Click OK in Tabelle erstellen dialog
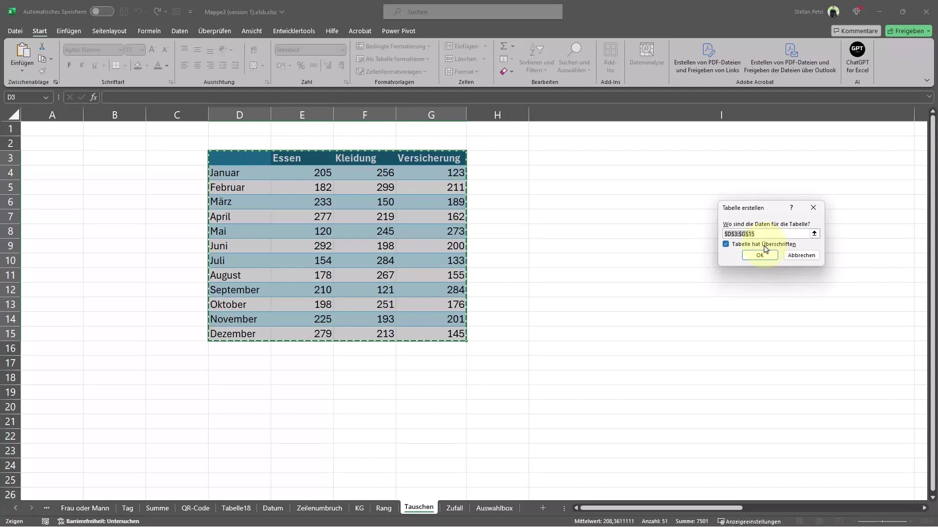Screen dimensions: 938x527 pyautogui.click(x=760, y=255)
